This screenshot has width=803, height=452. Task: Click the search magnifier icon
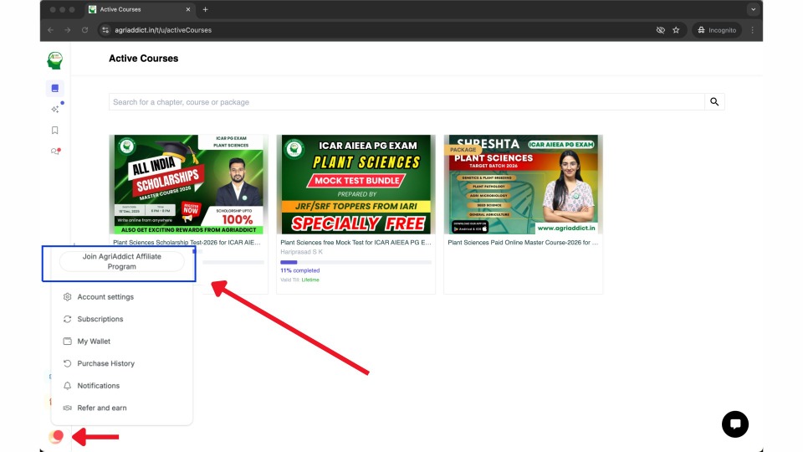click(x=714, y=102)
